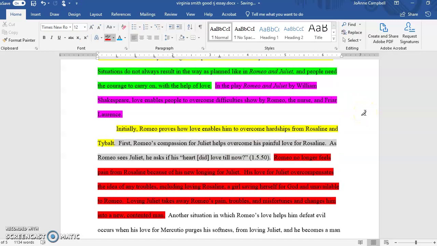
Task: Align text left
Action: 134,38
